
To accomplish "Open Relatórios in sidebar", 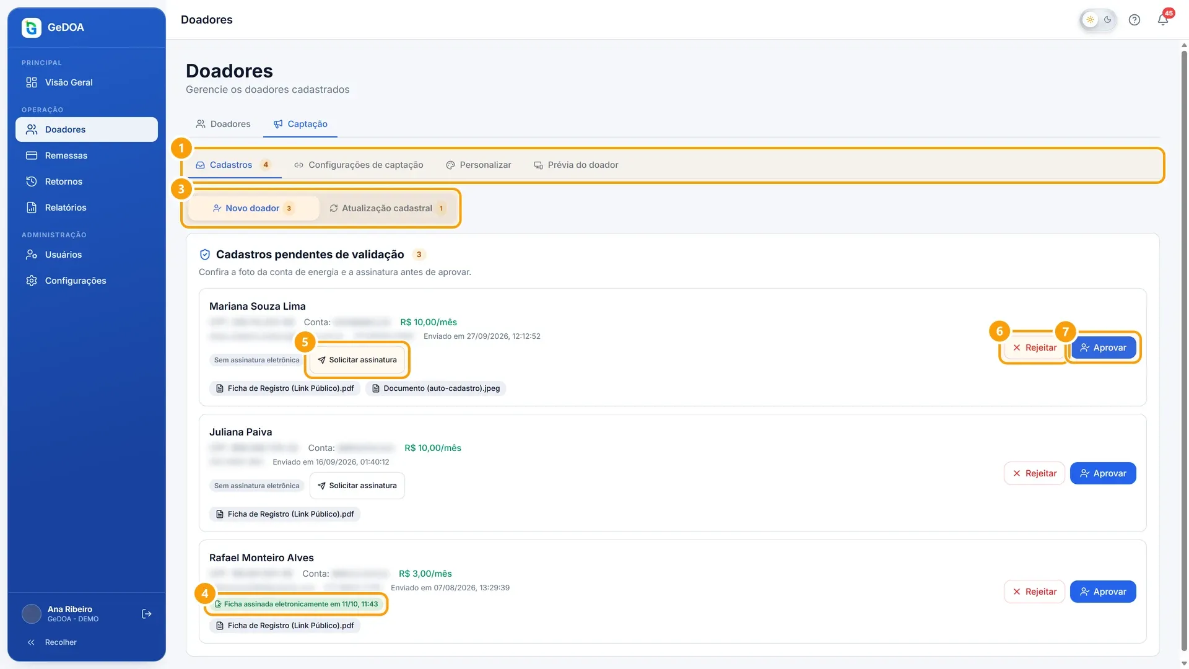I will 87,208.
